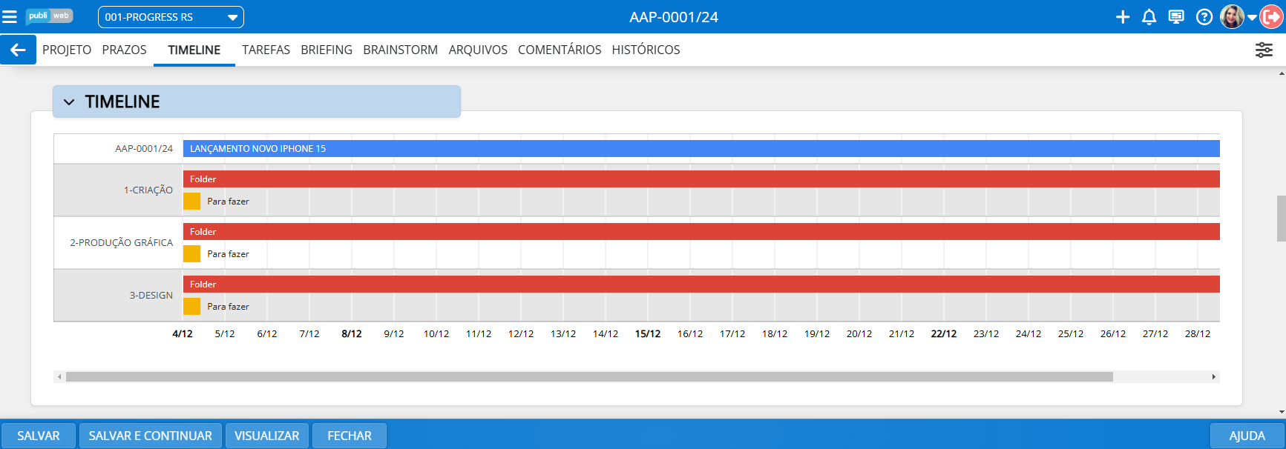Click the timeline scrollbar right arrow
The width and height of the screenshot is (1286, 449).
[1214, 377]
